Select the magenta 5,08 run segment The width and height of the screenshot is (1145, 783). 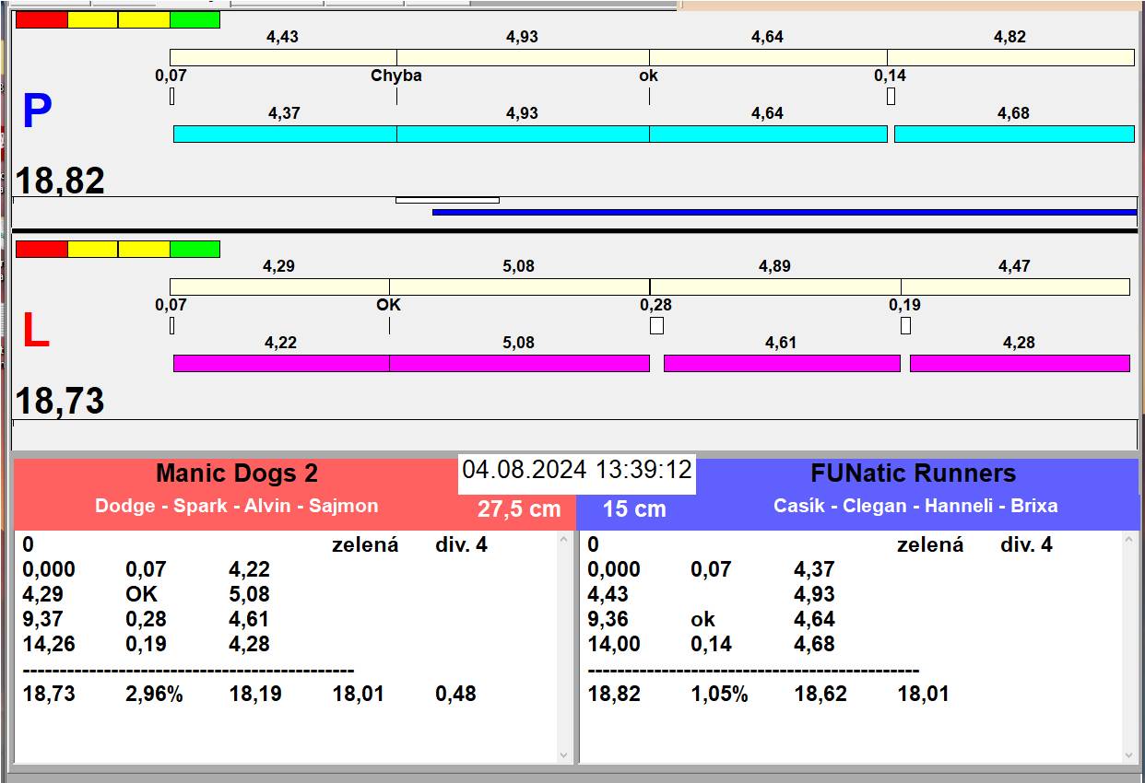tap(519, 363)
